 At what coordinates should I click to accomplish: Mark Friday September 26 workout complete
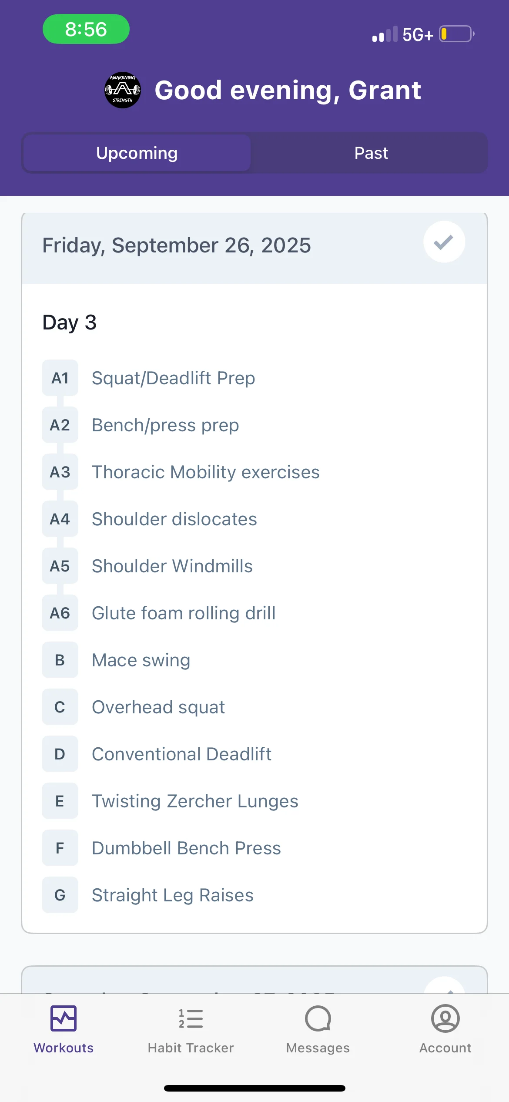(444, 242)
